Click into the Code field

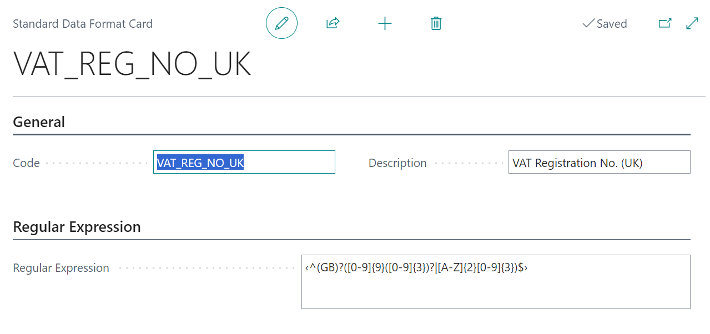289,163
